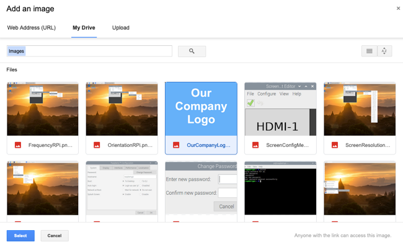
Task: Click the red image icon beside FrequencyRPi
Action: pyautogui.click(x=18, y=145)
